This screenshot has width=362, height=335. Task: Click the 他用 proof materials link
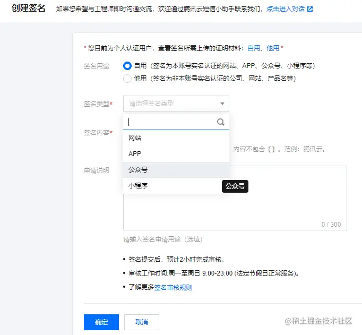[x=273, y=48]
